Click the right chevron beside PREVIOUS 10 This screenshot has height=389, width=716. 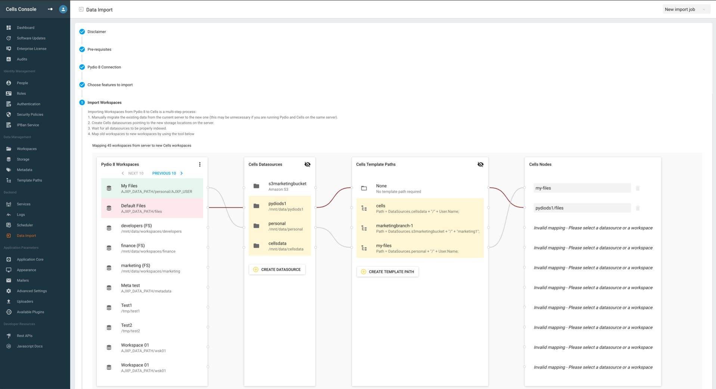point(182,173)
